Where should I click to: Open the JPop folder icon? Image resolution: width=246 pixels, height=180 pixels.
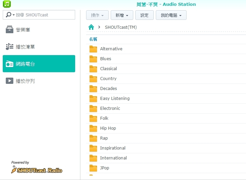(93, 168)
